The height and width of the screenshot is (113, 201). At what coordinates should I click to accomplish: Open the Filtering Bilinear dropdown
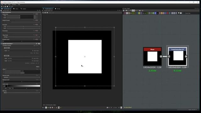pyautogui.click(x=22, y=93)
